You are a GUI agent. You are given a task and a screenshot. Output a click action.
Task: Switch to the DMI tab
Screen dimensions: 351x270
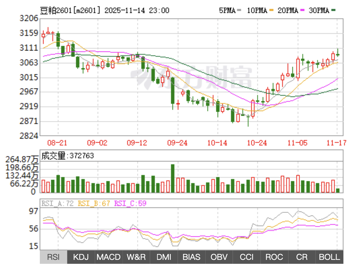point(164,257)
